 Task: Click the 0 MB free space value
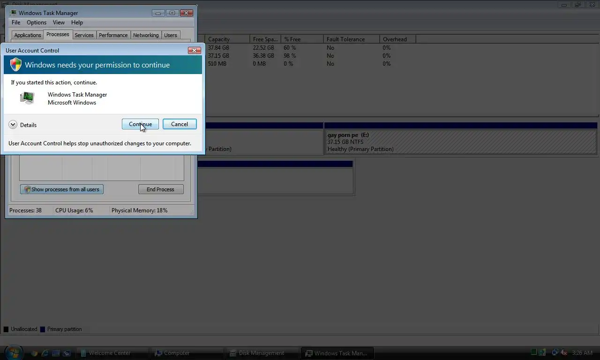259,64
